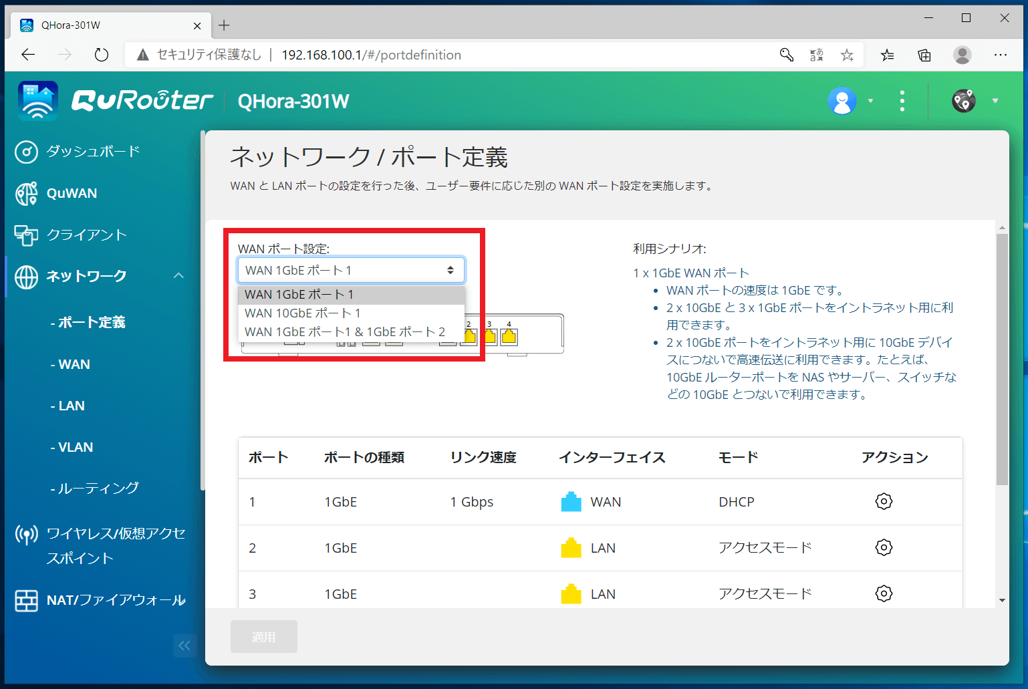Open browser favorites list
The image size is (1028, 689).
coord(888,55)
